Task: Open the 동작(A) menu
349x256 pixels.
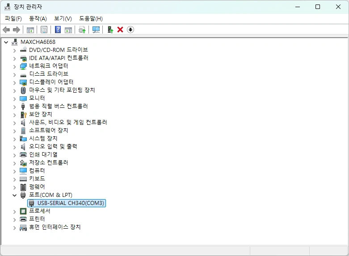Action: (38, 18)
